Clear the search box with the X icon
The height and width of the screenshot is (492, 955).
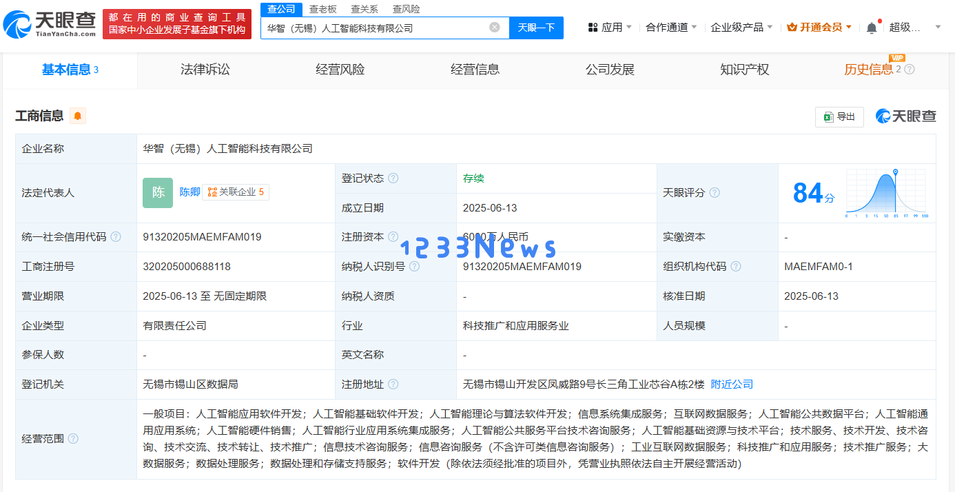(x=495, y=28)
